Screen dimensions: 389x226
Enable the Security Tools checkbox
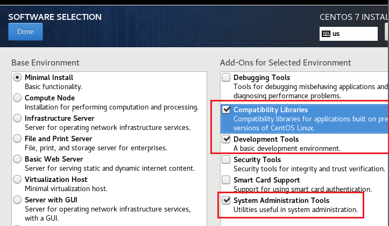click(226, 159)
